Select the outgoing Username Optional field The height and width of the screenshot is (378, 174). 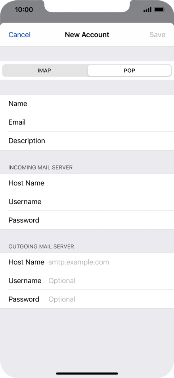click(87, 281)
